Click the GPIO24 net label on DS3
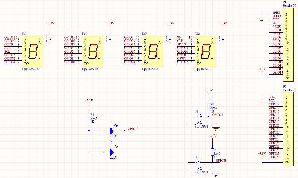The image size is (298, 178). click(130, 62)
